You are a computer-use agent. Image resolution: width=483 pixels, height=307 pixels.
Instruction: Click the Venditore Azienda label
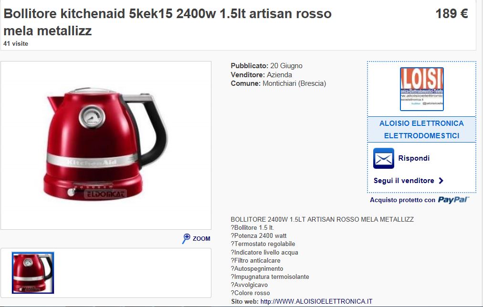click(x=261, y=75)
